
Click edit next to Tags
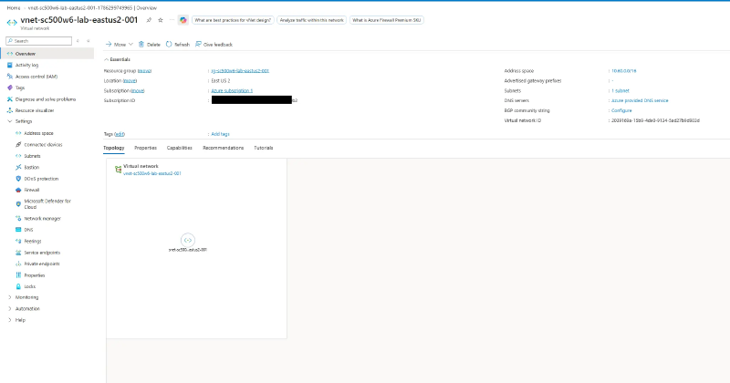[x=120, y=134]
